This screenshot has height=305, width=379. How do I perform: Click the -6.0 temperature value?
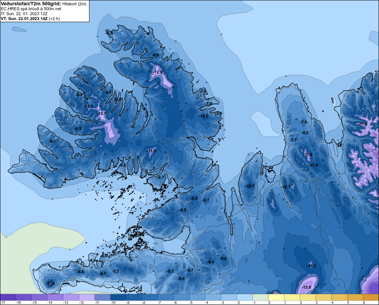(x=104, y=256)
